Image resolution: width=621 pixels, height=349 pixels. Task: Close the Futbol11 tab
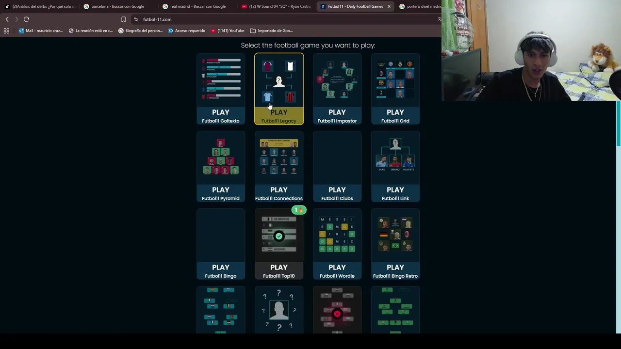tap(389, 6)
